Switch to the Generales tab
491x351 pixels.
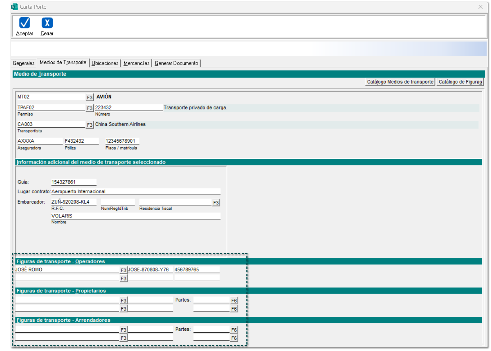pos(23,63)
